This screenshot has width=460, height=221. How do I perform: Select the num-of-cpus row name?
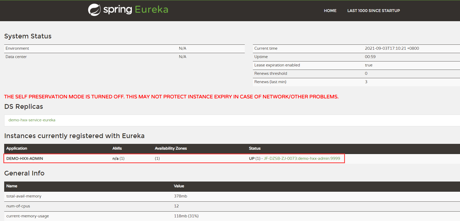[18, 206]
